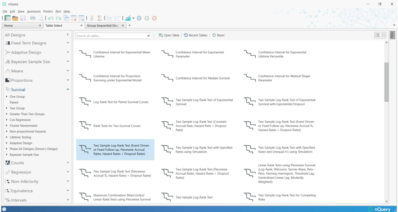Open the Help side panel tab

392,35
